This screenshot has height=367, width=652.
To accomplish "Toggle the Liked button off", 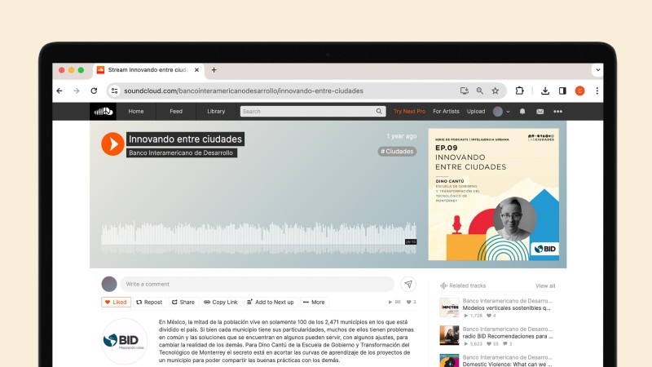I will click(x=116, y=302).
